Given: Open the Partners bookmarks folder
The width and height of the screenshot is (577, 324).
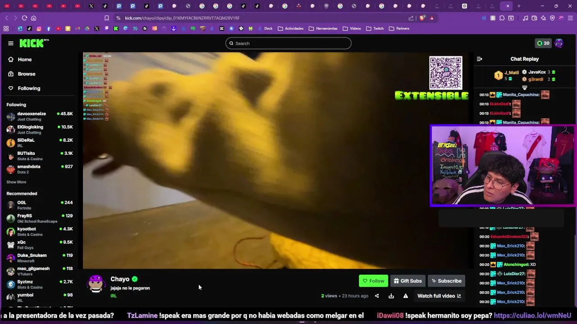Looking at the screenshot, I should (399, 28).
